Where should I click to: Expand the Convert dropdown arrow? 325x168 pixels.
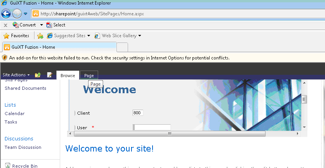point(41,25)
